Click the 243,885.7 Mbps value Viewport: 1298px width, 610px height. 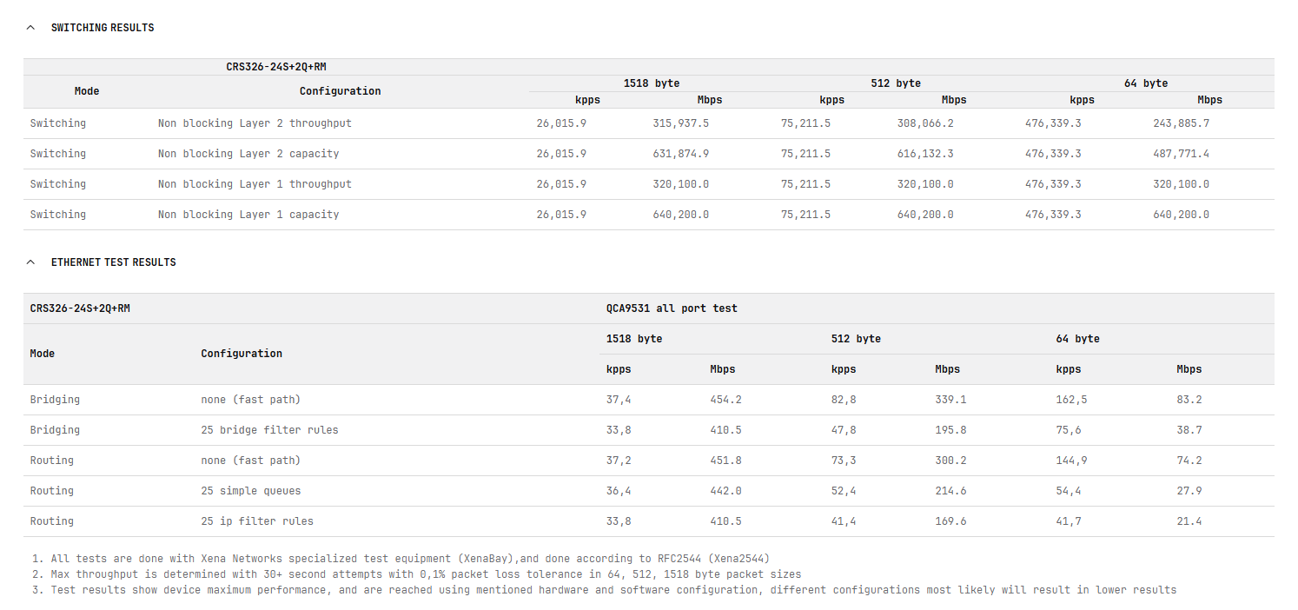(1182, 123)
